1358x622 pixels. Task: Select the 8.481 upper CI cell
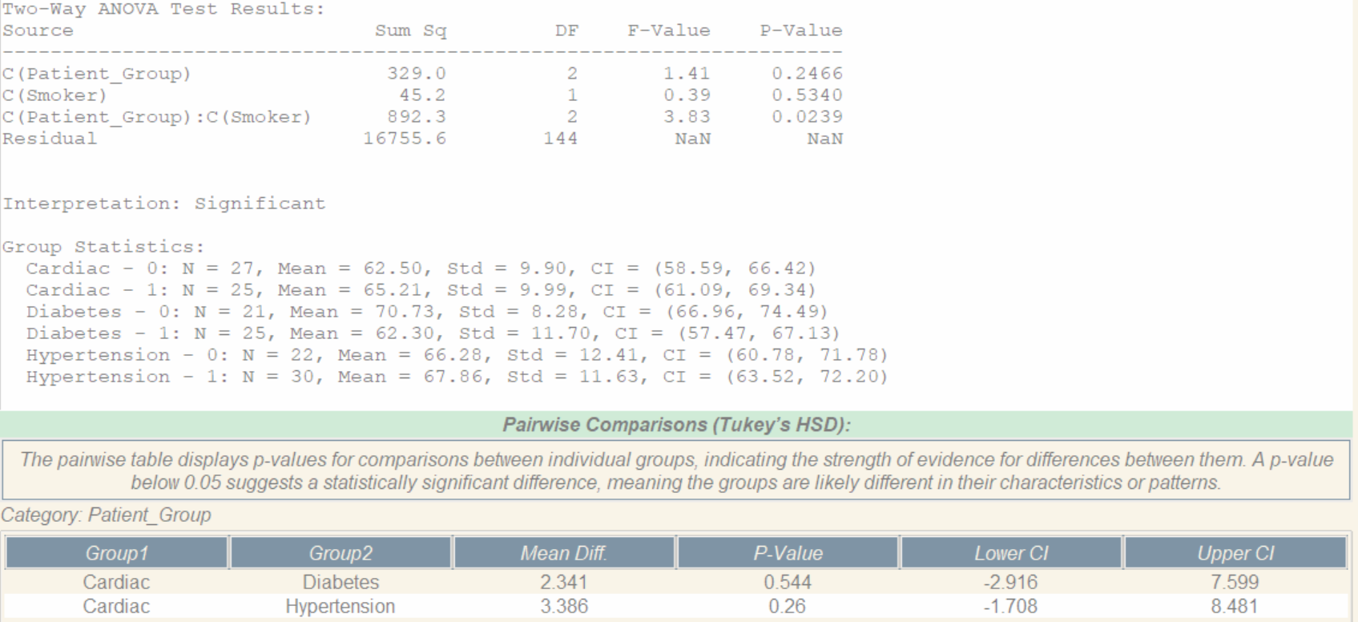click(1235, 606)
